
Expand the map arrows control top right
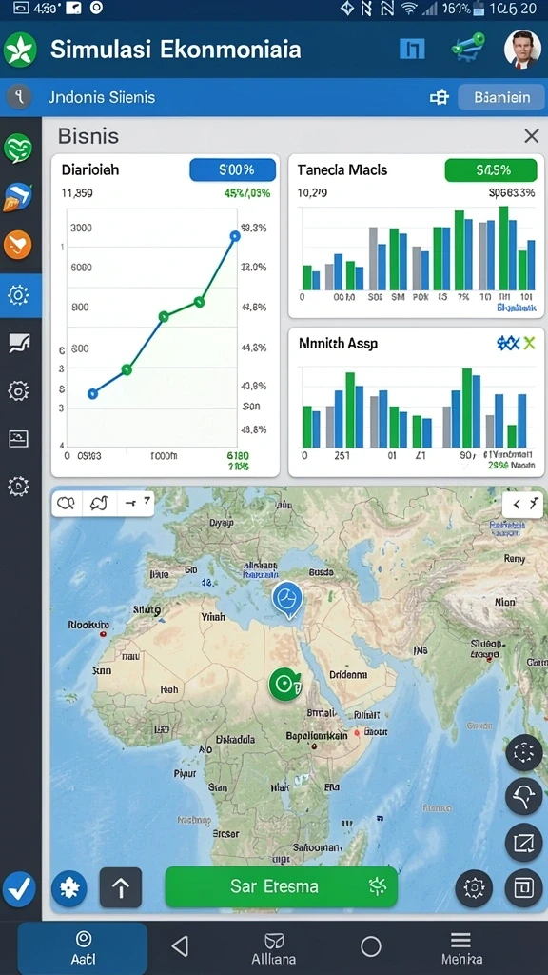(x=522, y=505)
